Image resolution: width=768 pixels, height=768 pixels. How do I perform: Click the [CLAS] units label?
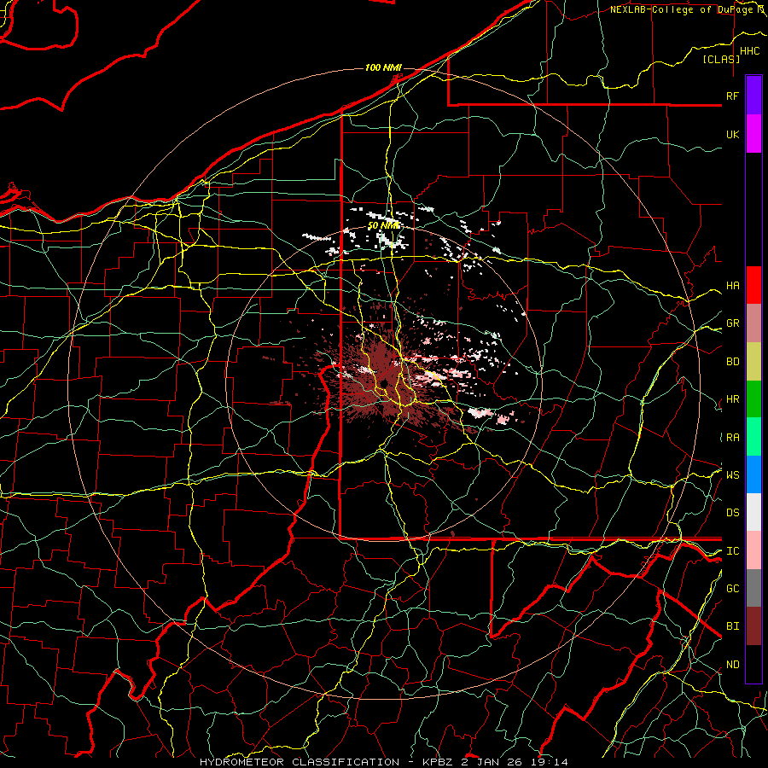pyautogui.click(x=721, y=59)
